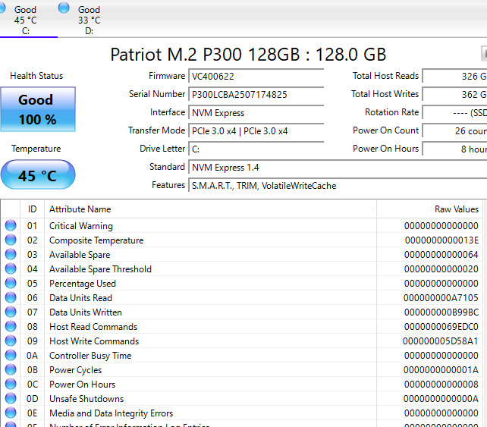Click raw value 0000000000008
The height and width of the screenshot is (427, 487).
(441, 384)
